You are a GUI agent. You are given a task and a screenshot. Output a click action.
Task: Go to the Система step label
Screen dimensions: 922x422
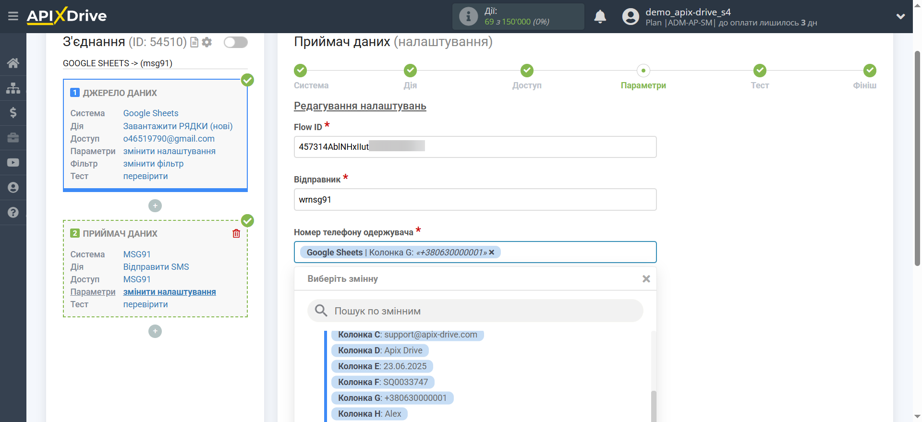point(311,85)
